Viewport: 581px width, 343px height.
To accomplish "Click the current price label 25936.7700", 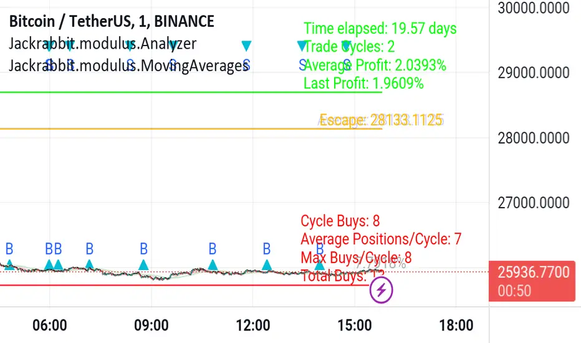I will 534,272.
